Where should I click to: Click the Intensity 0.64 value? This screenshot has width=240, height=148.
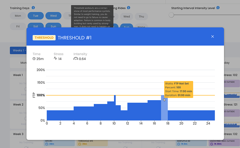82,59
